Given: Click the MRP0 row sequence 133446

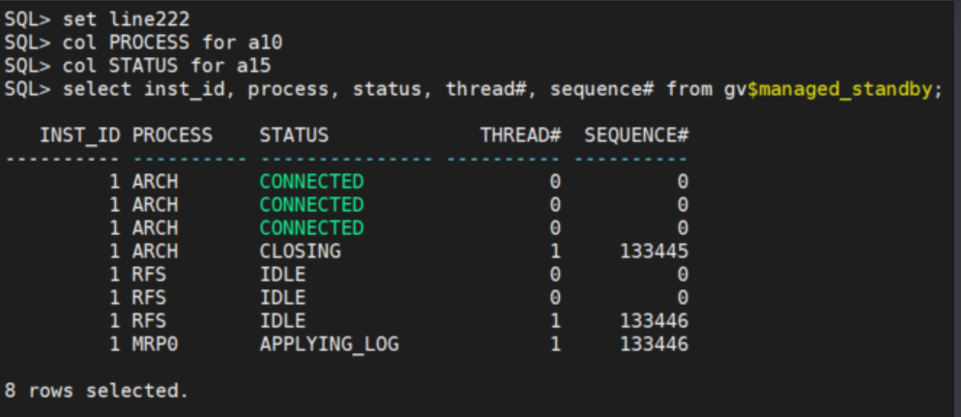Looking at the screenshot, I should tap(653, 344).
